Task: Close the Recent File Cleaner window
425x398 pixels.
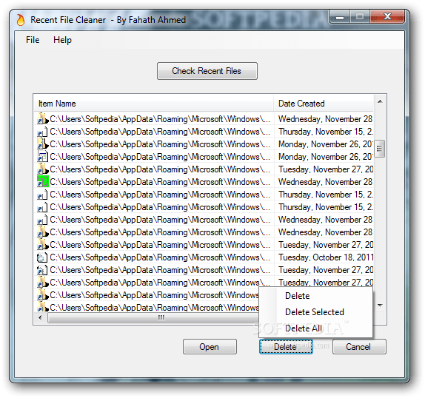Action: pyautogui.click(x=387, y=17)
